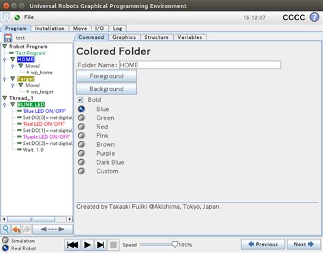This screenshot has height=253, width=323.
Task: Click the Speed slider handle
Action: click(174, 244)
